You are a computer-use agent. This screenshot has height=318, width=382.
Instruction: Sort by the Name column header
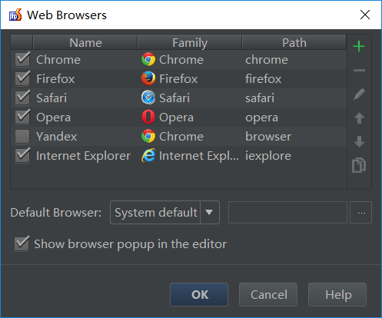tap(85, 42)
